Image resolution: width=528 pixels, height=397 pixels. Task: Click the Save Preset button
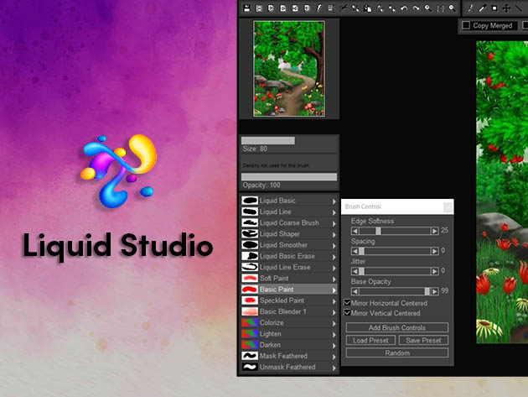tap(423, 340)
